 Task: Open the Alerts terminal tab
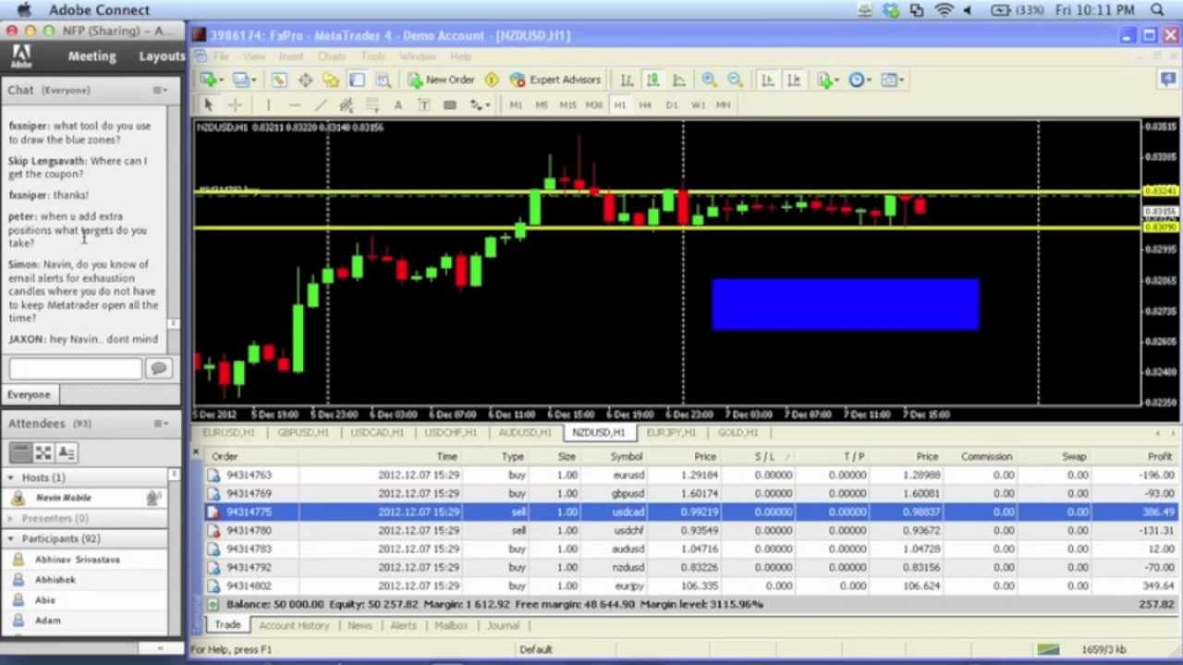pyautogui.click(x=403, y=625)
